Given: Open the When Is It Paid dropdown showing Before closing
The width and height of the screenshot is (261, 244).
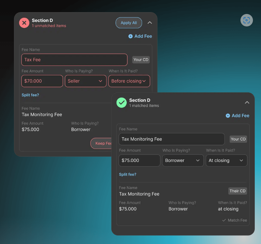Looking at the screenshot, I should click(x=129, y=81).
